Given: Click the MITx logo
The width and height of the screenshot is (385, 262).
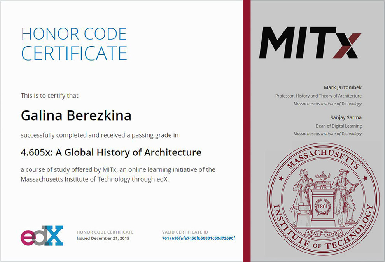Looking at the screenshot, I should [x=310, y=42].
